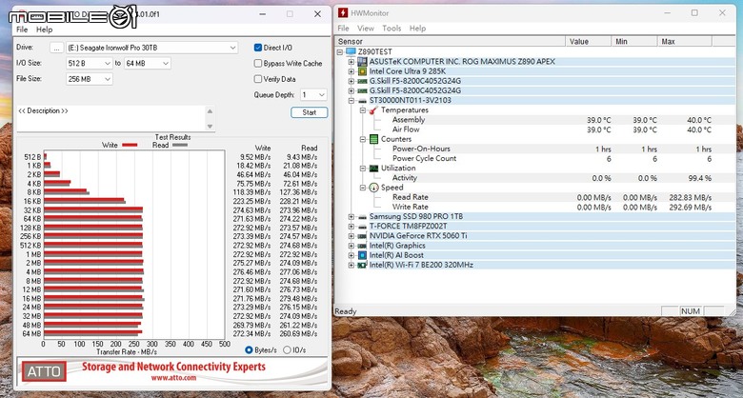Screen dimensions: 743x398
Task: Click the Z890TEST computer icon
Action: [x=351, y=51]
